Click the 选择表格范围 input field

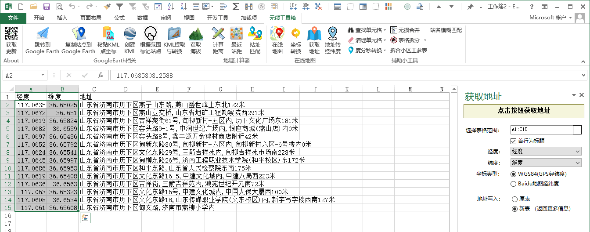click(541, 130)
